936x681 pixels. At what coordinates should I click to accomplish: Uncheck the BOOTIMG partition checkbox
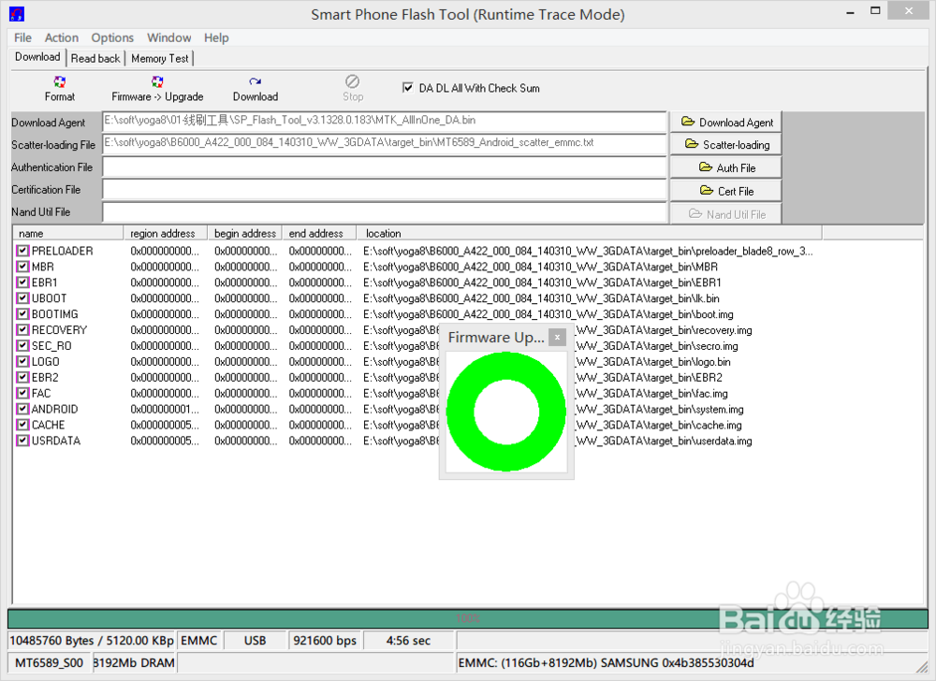[x=22, y=314]
